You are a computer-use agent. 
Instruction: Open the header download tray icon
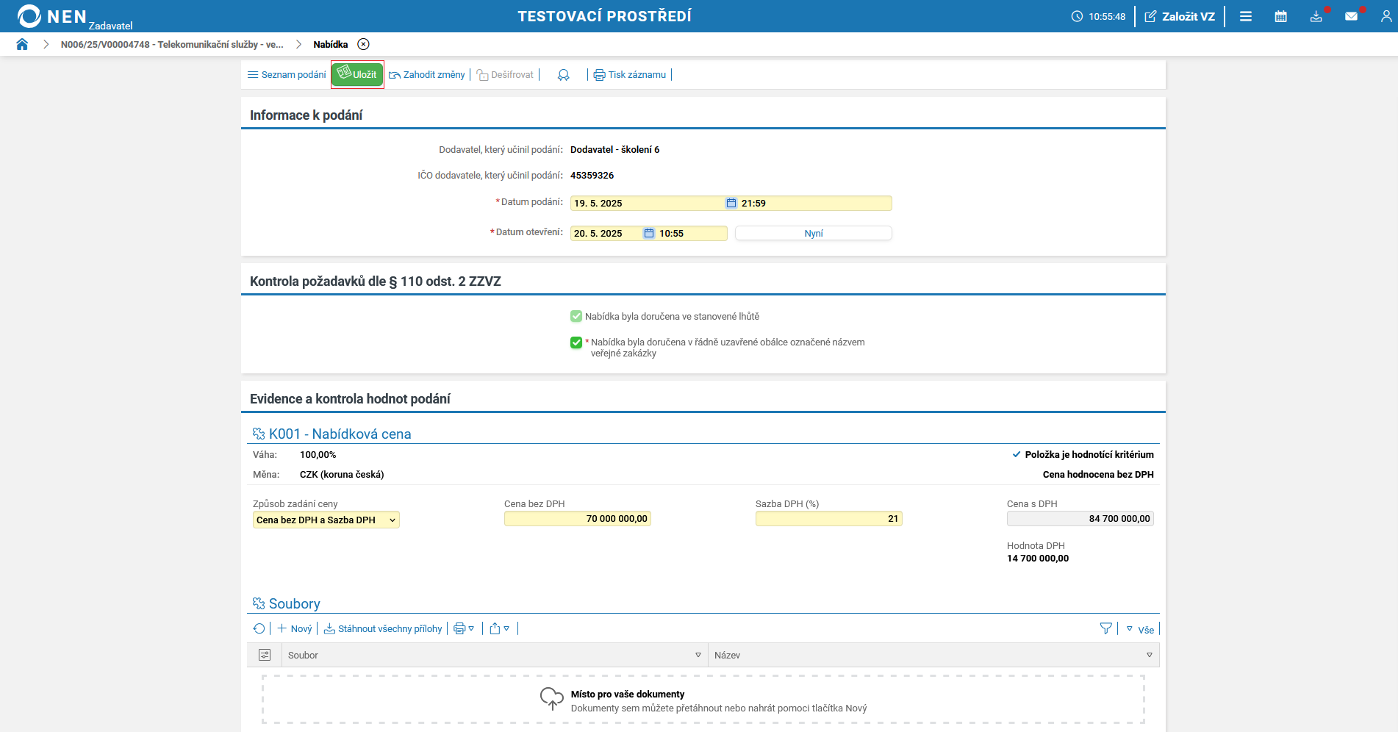click(x=1316, y=16)
